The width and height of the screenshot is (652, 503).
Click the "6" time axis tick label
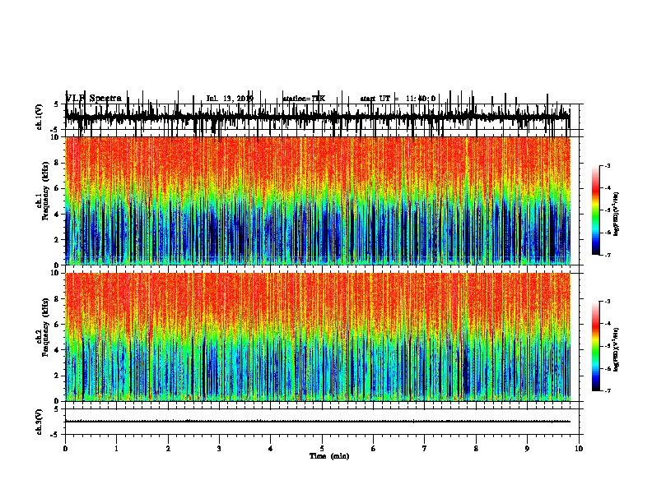374,449
